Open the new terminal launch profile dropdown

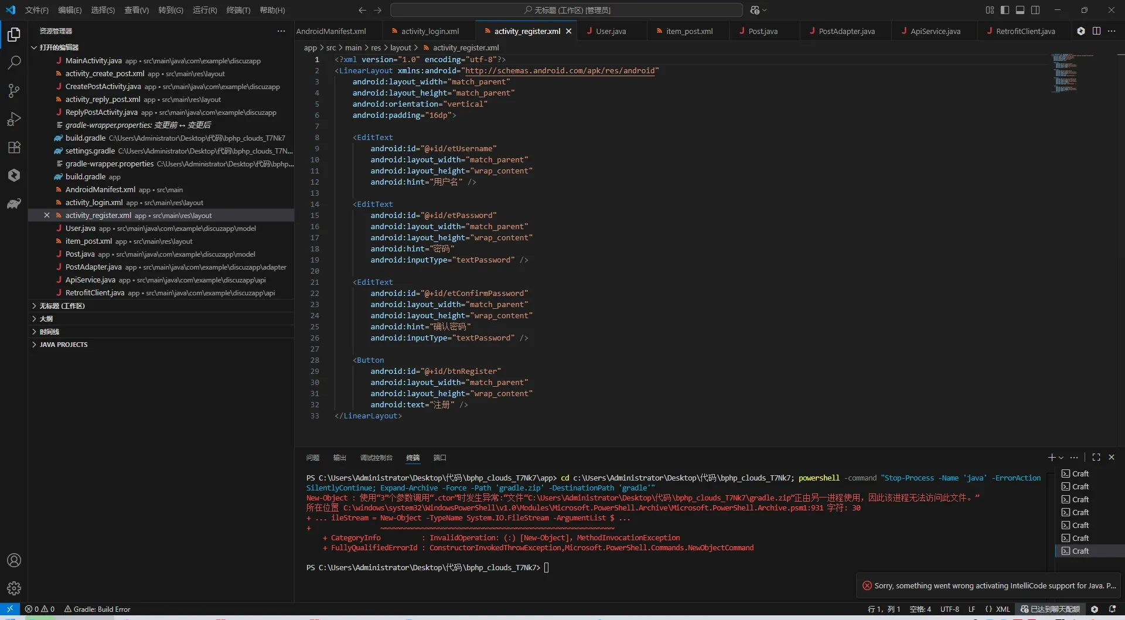(x=1061, y=458)
